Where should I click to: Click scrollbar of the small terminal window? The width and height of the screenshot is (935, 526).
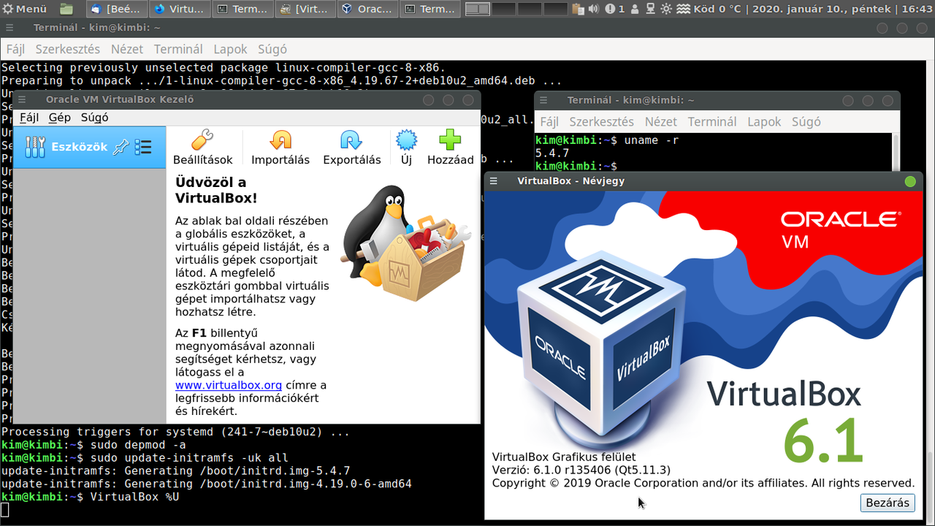(x=896, y=152)
